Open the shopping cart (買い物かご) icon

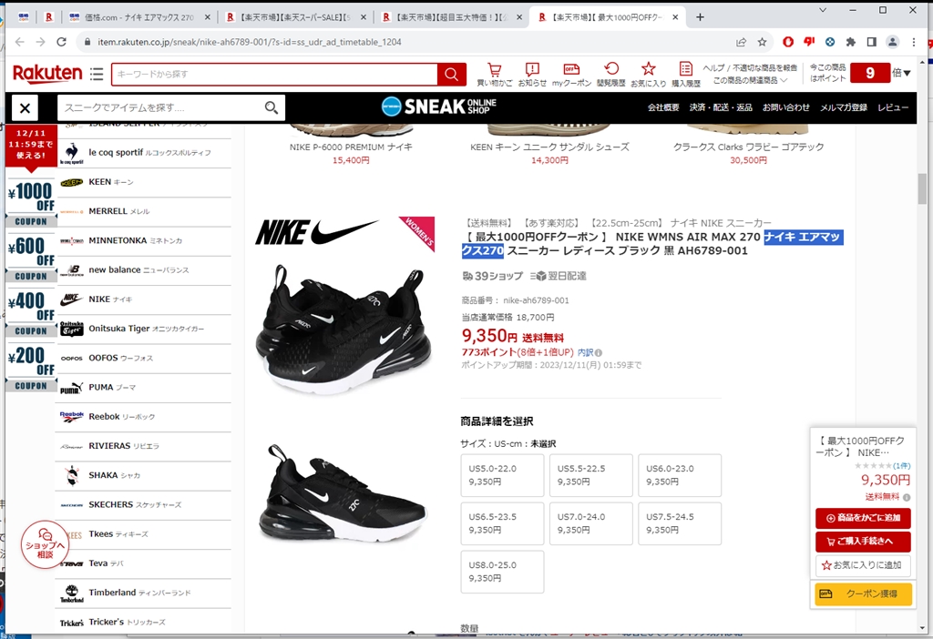(494, 75)
